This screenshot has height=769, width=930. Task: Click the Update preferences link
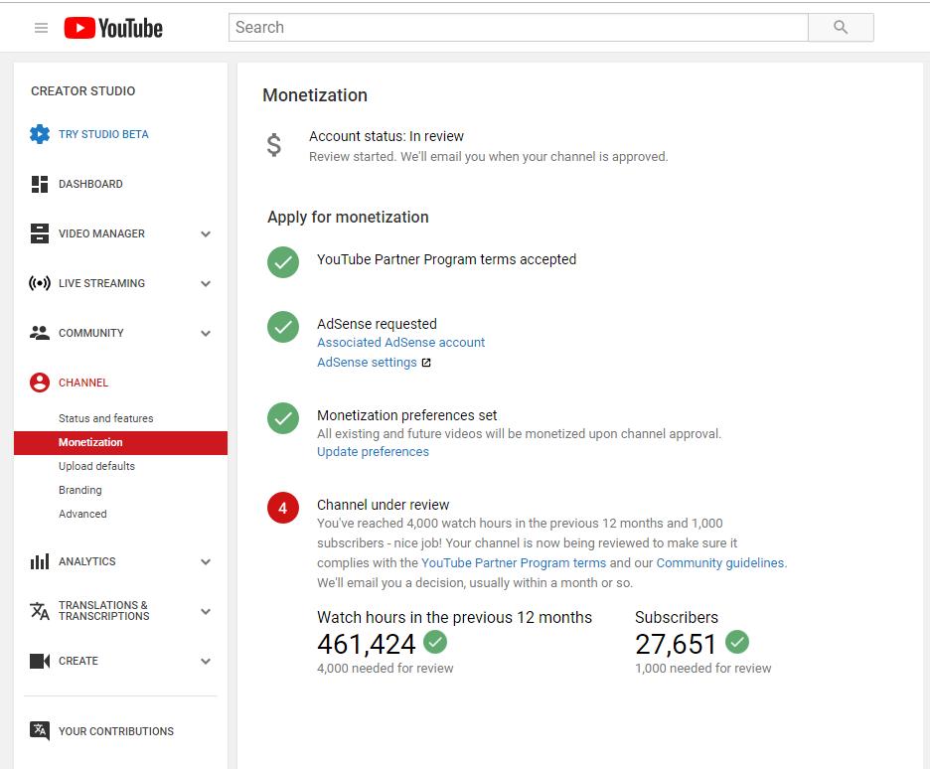coord(373,452)
